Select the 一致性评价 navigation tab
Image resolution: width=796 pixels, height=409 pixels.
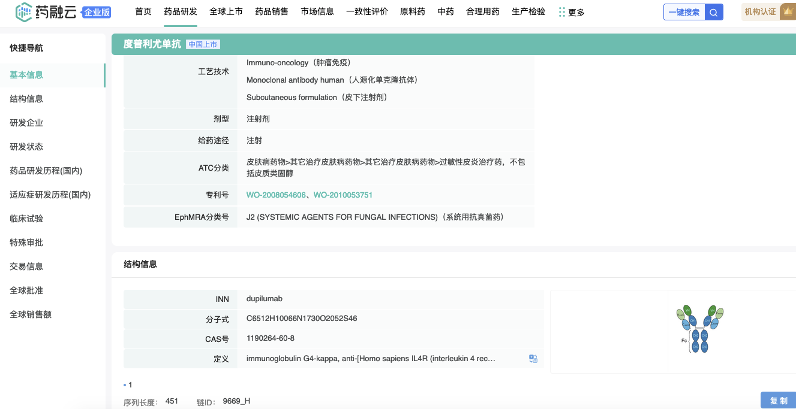pos(367,11)
